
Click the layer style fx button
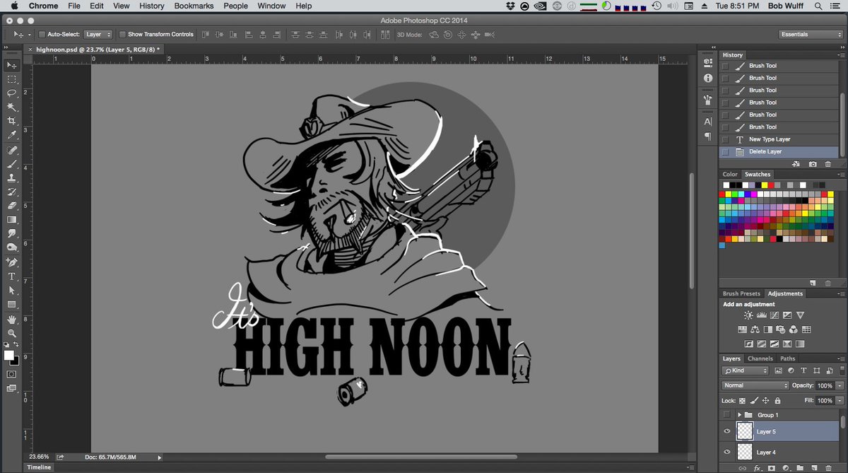[x=758, y=468]
